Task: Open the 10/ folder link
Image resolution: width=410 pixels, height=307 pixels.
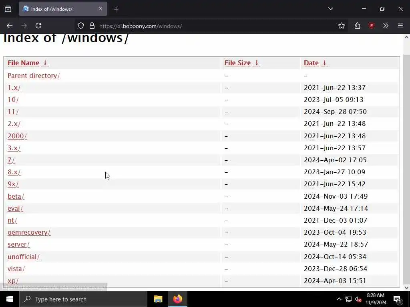Action: [x=13, y=100]
